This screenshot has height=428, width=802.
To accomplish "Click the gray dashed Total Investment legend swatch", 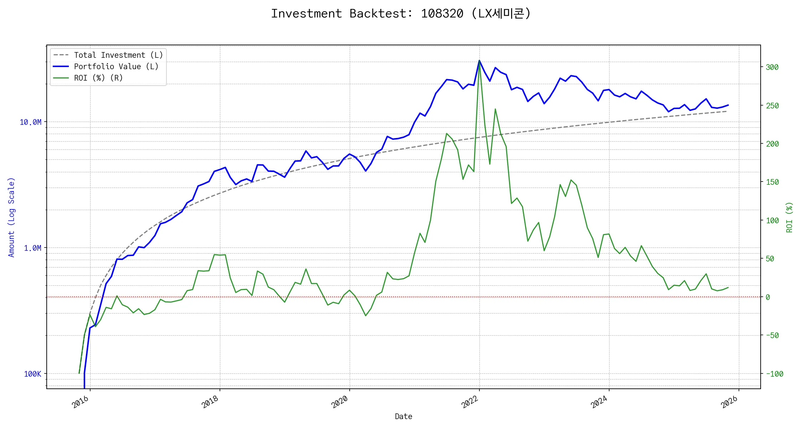I will coord(61,55).
